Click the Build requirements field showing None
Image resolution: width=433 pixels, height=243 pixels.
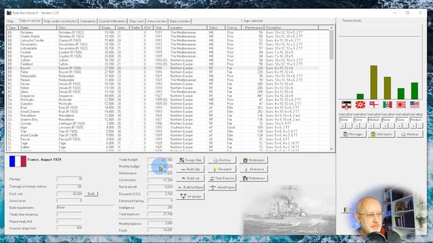[85, 207]
